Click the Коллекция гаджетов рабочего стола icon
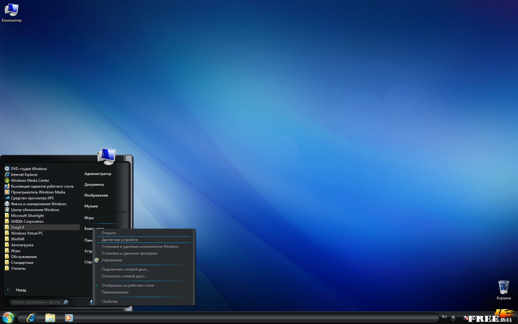 pyautogui.click(x=7, y=186)
